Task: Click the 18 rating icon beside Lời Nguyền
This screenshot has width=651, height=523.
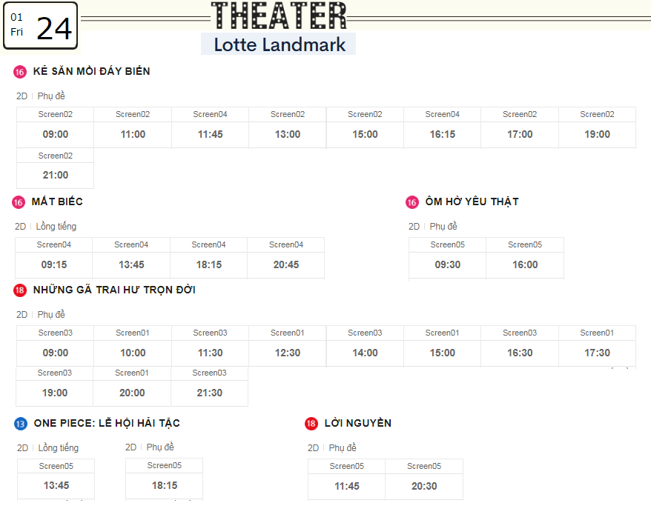Action: (x=311, y=424)
